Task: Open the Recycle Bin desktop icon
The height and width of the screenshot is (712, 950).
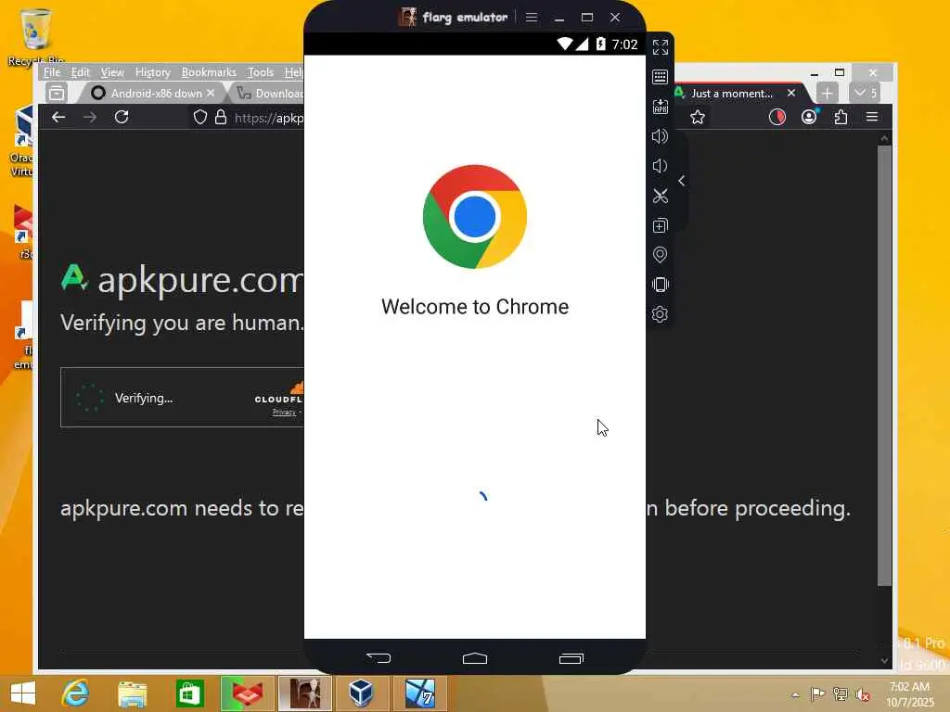Action: (35, 36)
